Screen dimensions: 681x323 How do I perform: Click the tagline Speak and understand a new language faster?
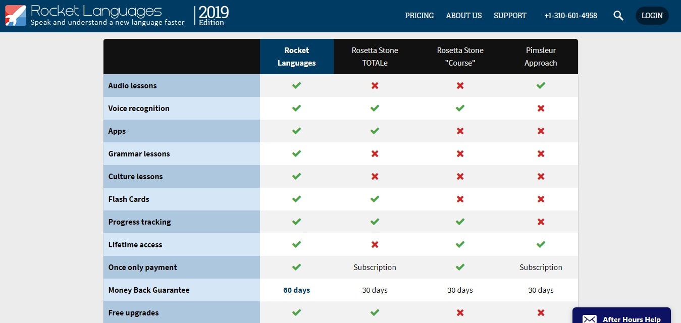(x=108, y=23)
